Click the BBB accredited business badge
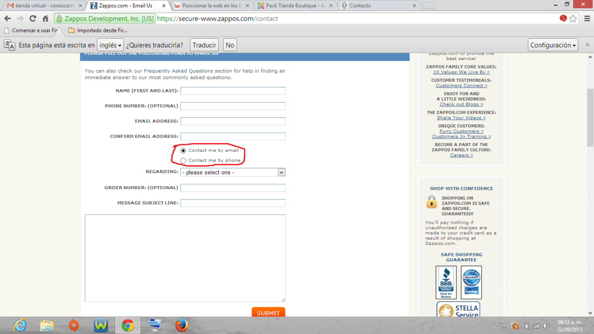This screenshot has height=334, width=594. (x=446, y=282)
